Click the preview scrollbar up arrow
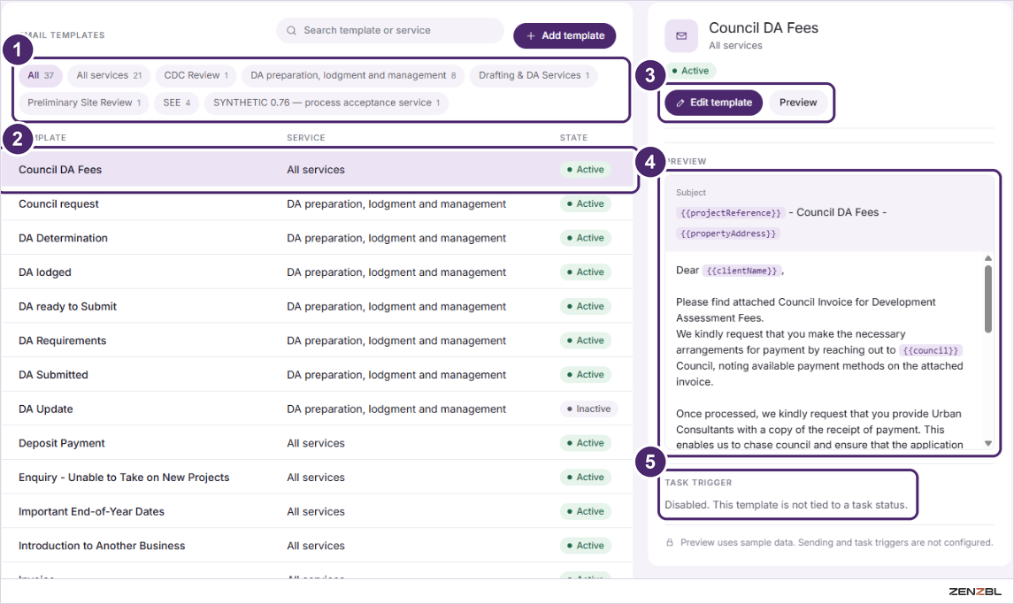 988,258
